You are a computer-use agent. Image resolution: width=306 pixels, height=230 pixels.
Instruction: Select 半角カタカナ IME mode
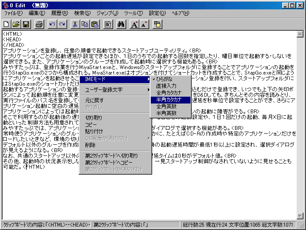170,100
